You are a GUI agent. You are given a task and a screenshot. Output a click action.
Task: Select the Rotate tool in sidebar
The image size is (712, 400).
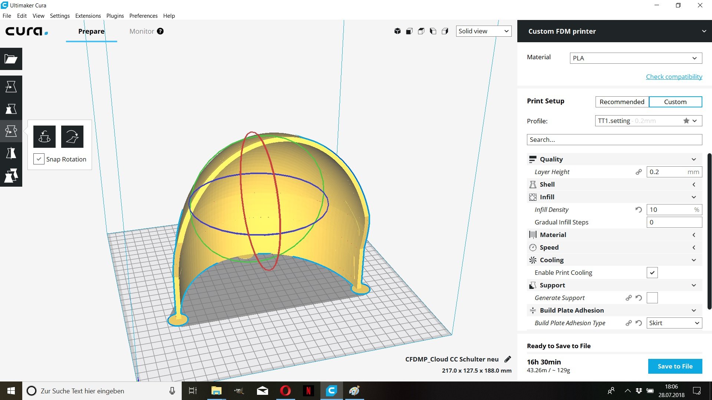(11, 131)
